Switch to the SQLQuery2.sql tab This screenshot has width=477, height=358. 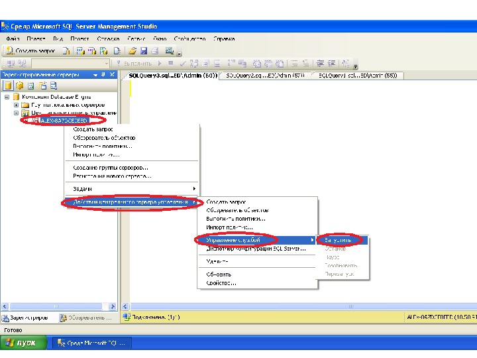click(264, 76)
